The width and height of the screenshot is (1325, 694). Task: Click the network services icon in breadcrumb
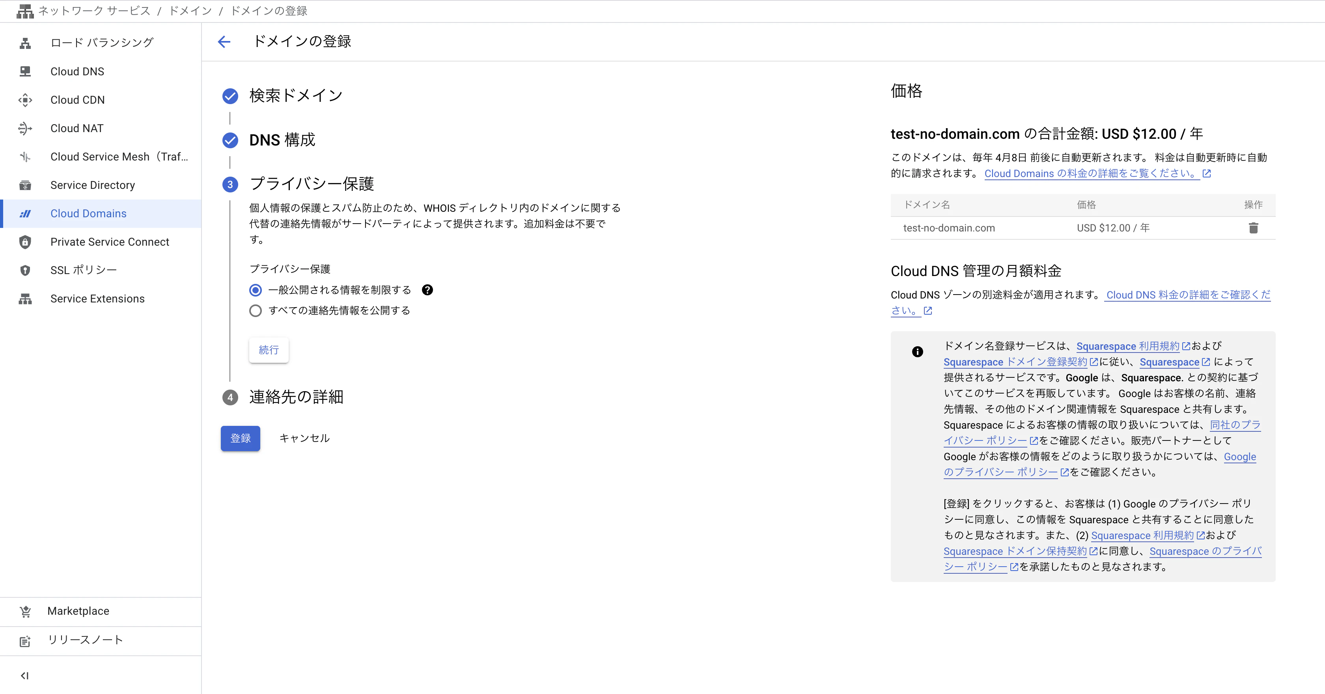[x=25, y=11]
